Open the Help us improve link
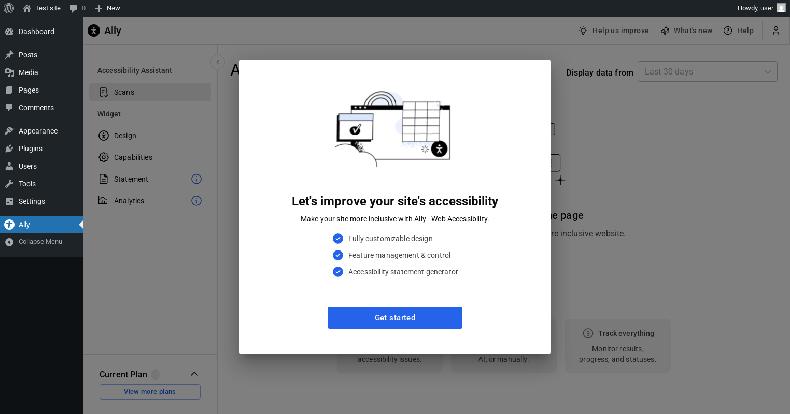 [x=614, y=31]
